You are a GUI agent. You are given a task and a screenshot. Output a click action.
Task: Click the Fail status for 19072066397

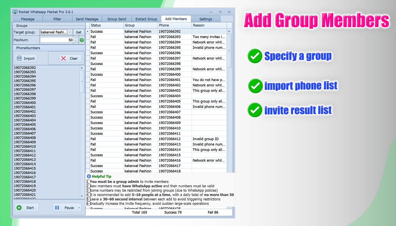pos(107,58)
